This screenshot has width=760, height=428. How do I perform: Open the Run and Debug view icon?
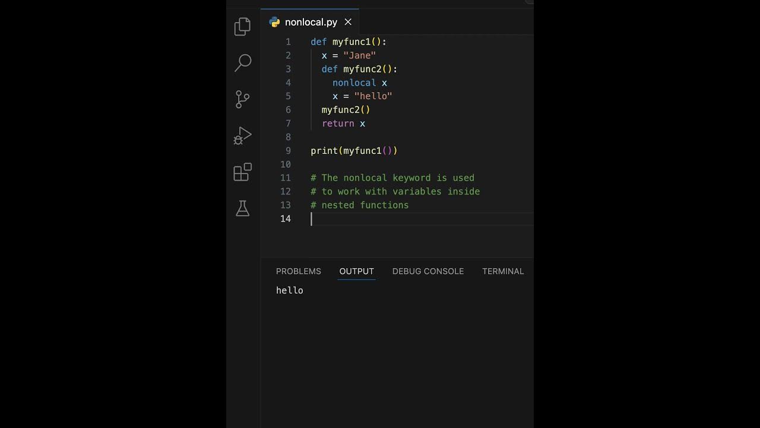pyautogui.click(x=242, y=136)
